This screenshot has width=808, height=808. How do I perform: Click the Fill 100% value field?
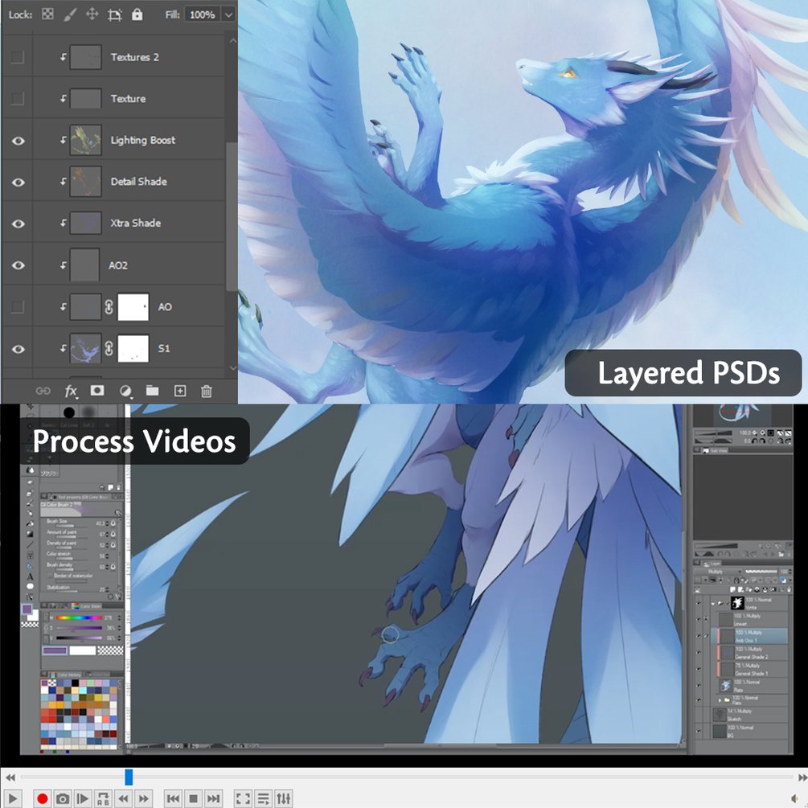(202, 15)
